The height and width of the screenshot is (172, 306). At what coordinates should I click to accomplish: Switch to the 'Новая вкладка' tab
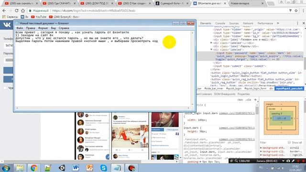(247, 3)
